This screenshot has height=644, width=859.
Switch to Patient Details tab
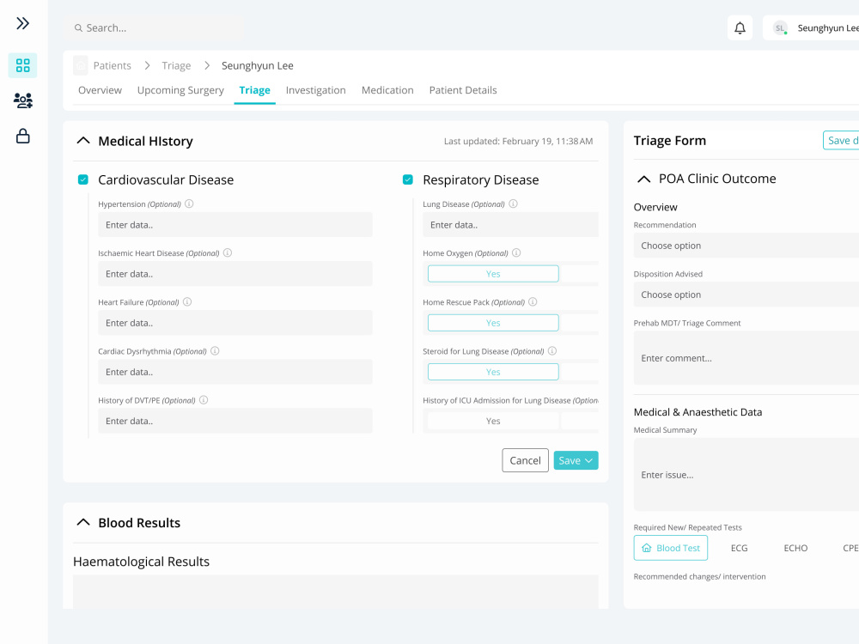pos(463,90)
